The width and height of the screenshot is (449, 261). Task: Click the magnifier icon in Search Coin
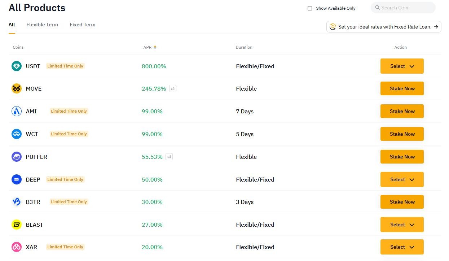click(x=378, y=8)
